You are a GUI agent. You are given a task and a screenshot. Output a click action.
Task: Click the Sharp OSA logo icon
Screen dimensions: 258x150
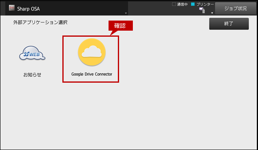click(12, 8)
